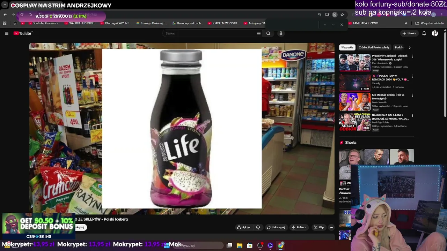Switch to Google Chrome in the taskbar
The width and height of the screenshot is (447, 251).
click(280, 245)
